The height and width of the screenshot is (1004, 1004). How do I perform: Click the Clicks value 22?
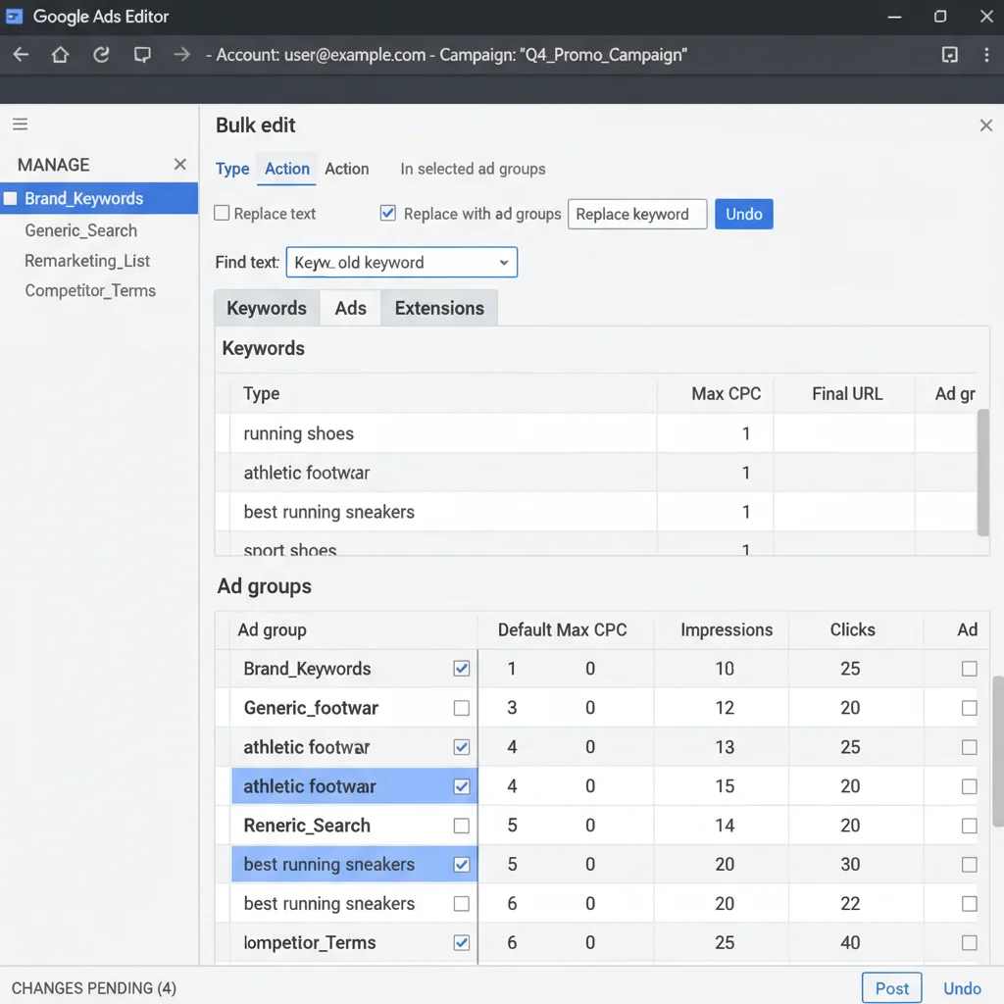pos(850,903)
